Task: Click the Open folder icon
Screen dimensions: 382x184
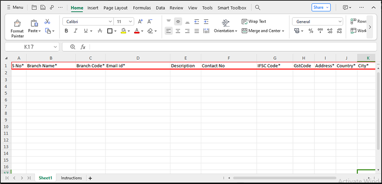Action: 34,8
